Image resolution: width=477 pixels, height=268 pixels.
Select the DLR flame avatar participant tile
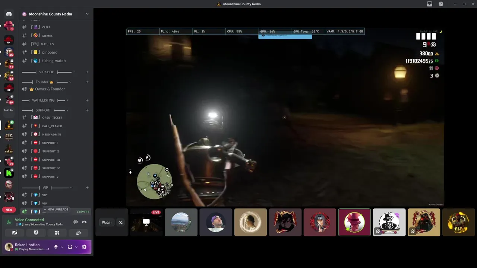coord(458,222)
